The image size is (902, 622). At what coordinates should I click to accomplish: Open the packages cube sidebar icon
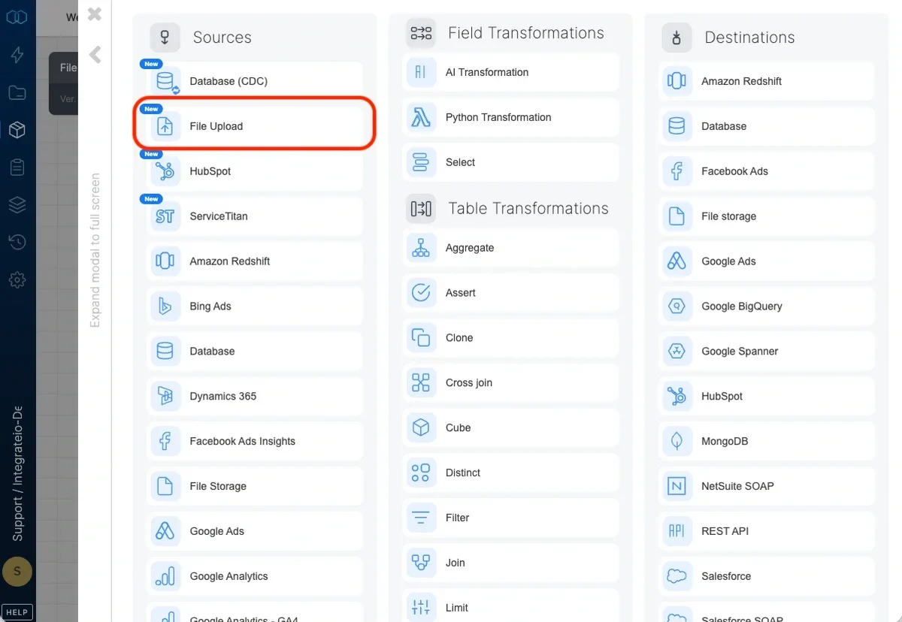tap(17, 130)
